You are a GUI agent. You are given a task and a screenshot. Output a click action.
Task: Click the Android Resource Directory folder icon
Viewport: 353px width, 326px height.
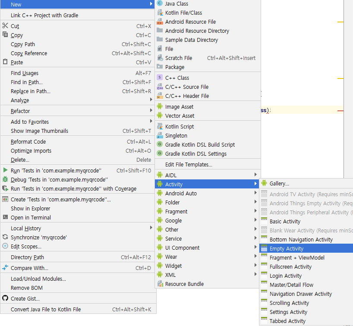point(160,30)
